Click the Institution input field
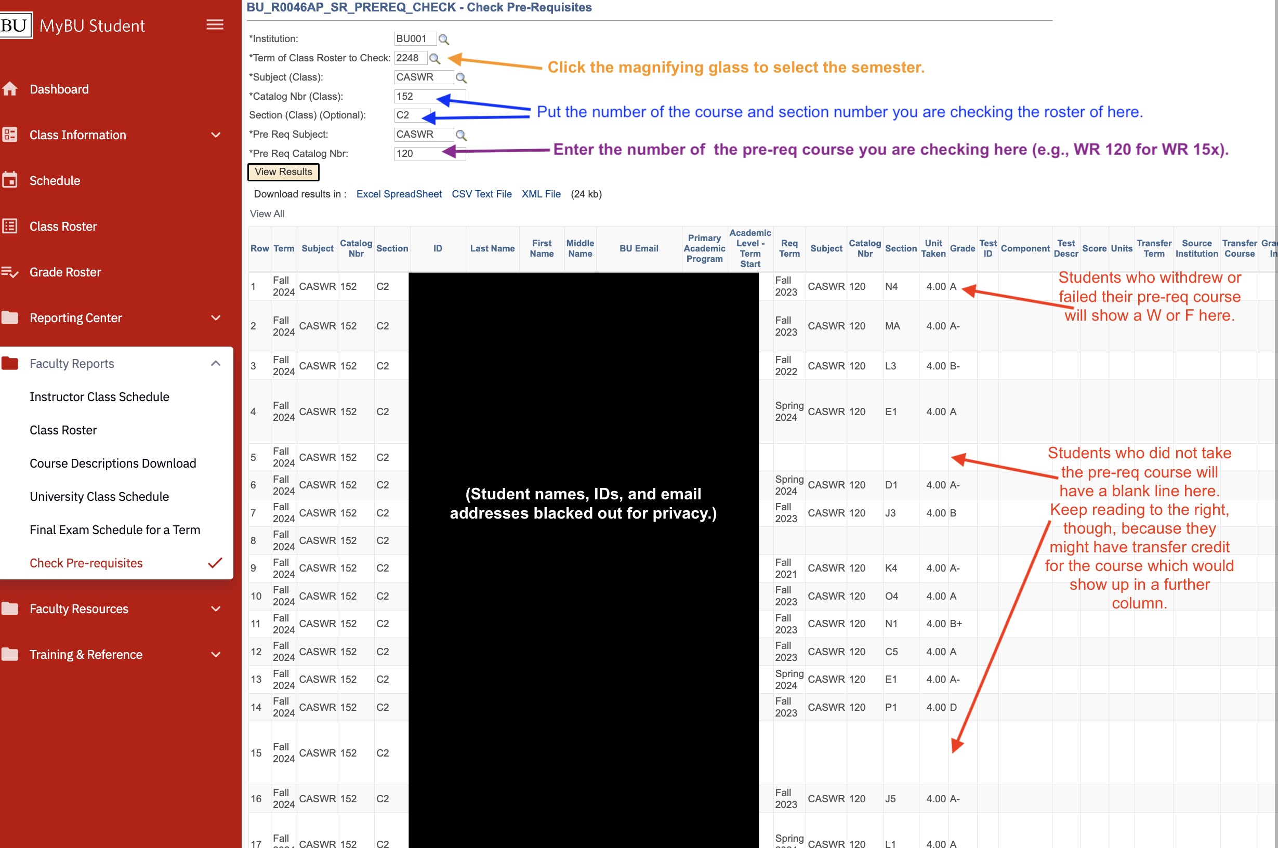The height and width of the screenshot is (848, 1278). point(415,39)
